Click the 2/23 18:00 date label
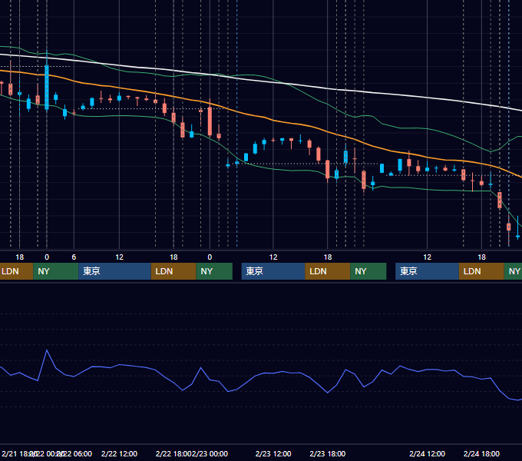This screenshot has width=522, height=461. [x=328, y=453]
